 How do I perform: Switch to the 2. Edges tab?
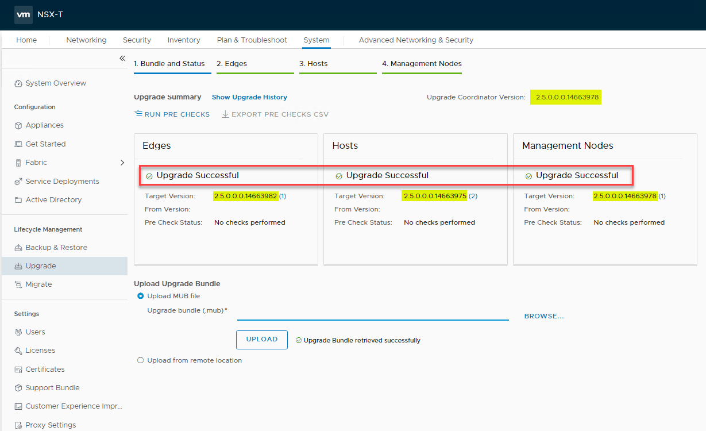click(x=232, y=63)
